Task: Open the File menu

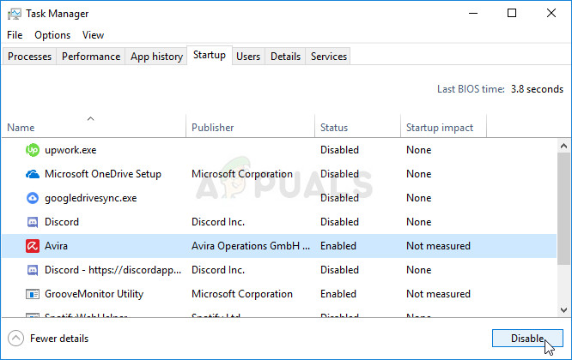Action: click(x=15, y=35)
